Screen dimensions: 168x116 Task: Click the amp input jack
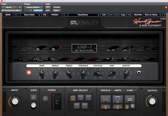(139, 73)
